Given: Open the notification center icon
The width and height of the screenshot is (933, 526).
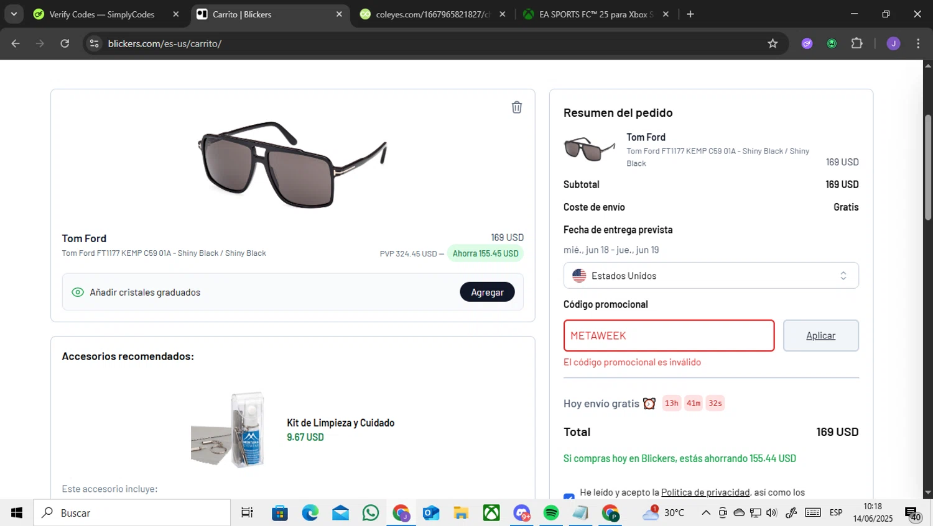Looking at the screenshot, I should 913,514.
